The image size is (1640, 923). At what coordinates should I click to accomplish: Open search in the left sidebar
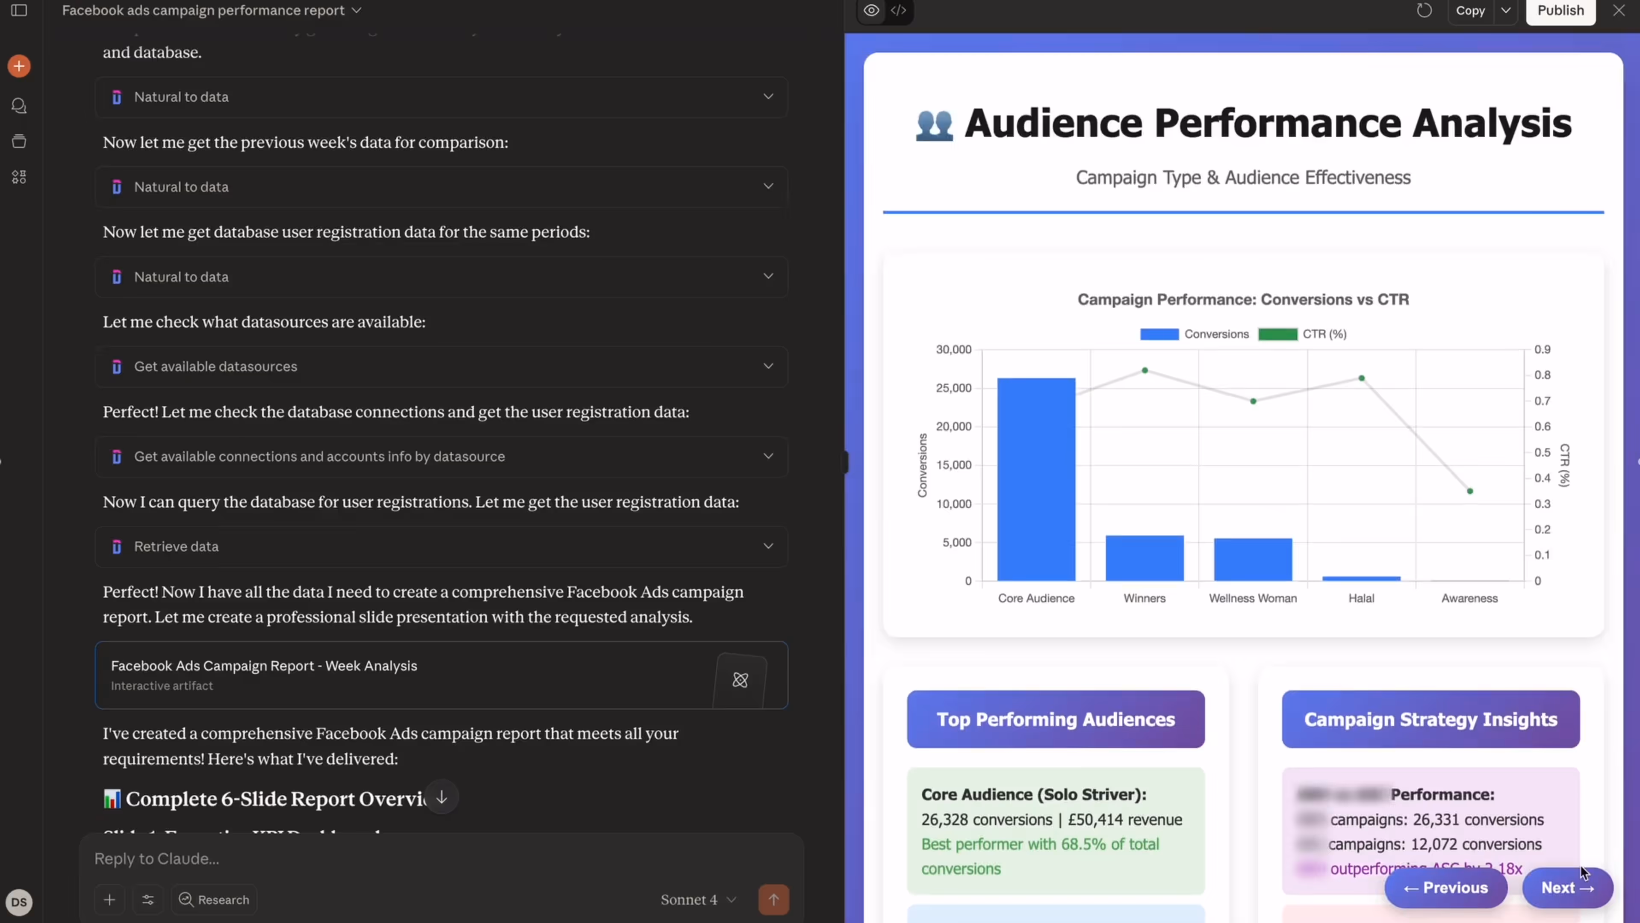pos(19,106)
